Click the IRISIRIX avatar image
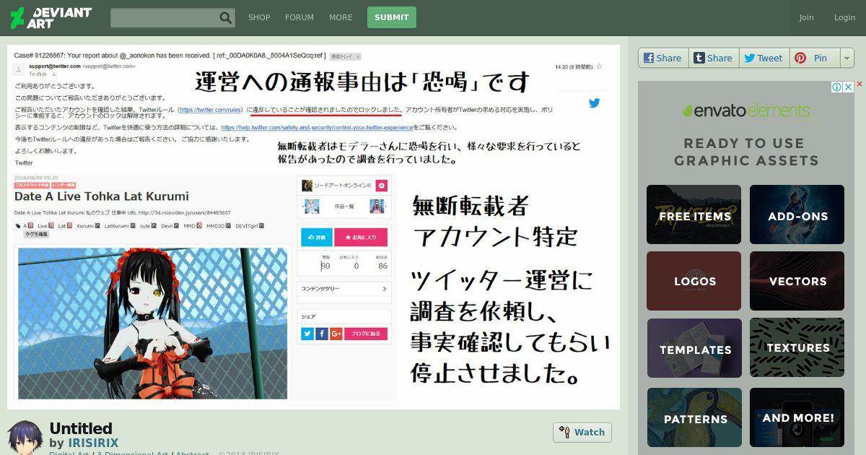 click(25, 437)
